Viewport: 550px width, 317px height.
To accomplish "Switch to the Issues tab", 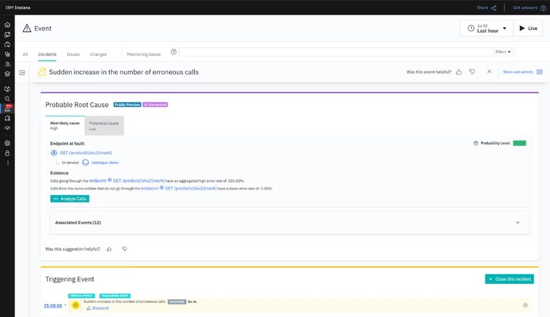I will [x=73, y=55].
